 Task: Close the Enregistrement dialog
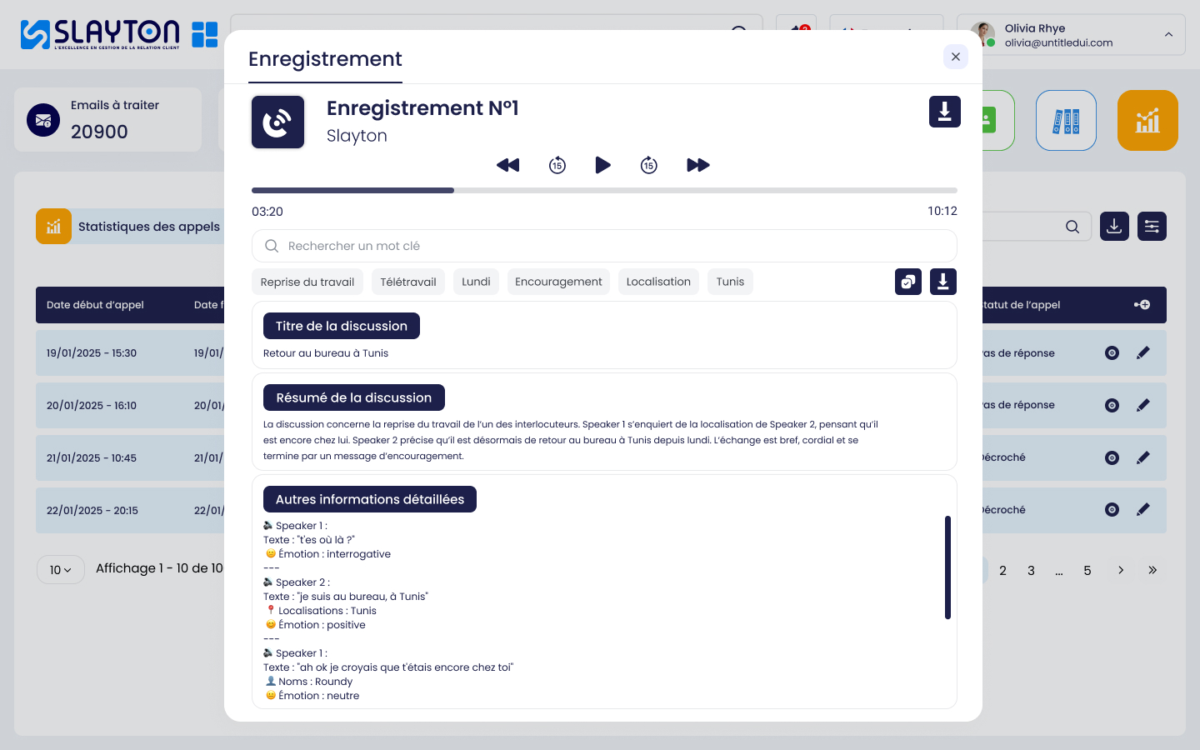[x=955, y=57]
